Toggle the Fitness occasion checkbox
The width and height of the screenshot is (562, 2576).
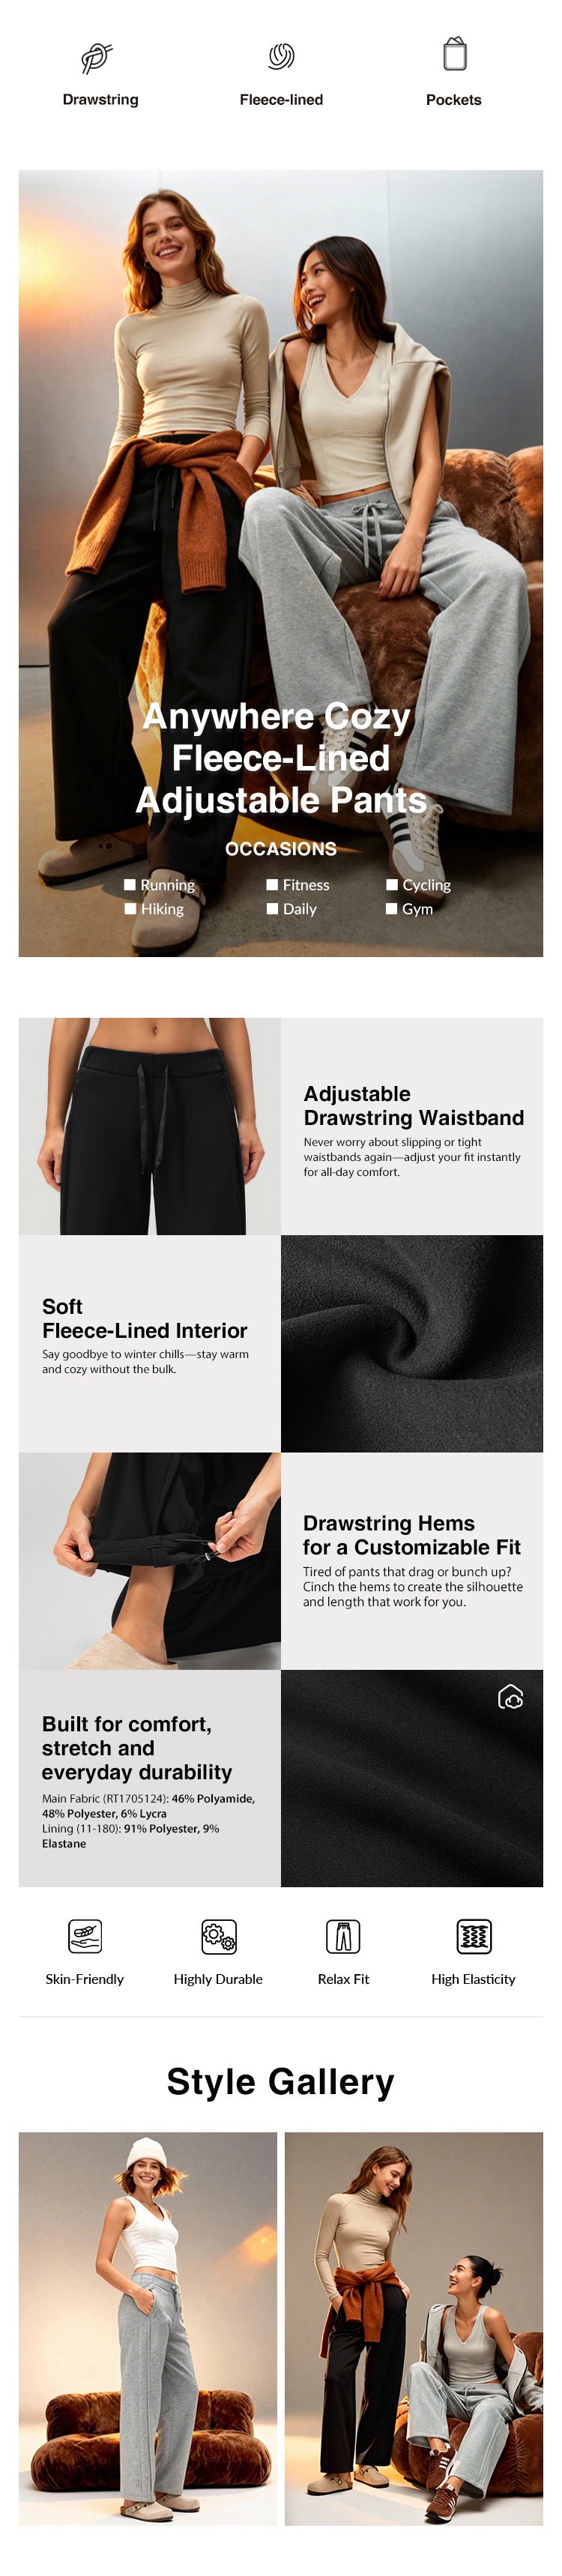tap(272, 885)
